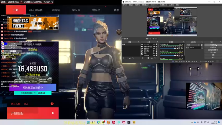Image resolution: width=222 pixels, height=125 pixels.
Task: Select the red 开始 tab in game
Action: 16,10
